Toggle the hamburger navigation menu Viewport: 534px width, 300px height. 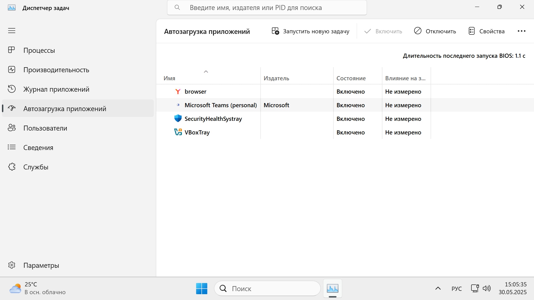pyautogui.click(x=12, y=31)
